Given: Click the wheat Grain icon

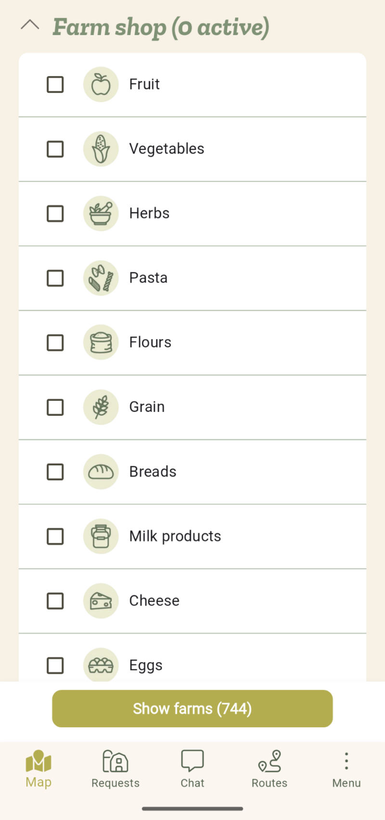Looking at the screenshot, I should [101, 407].
